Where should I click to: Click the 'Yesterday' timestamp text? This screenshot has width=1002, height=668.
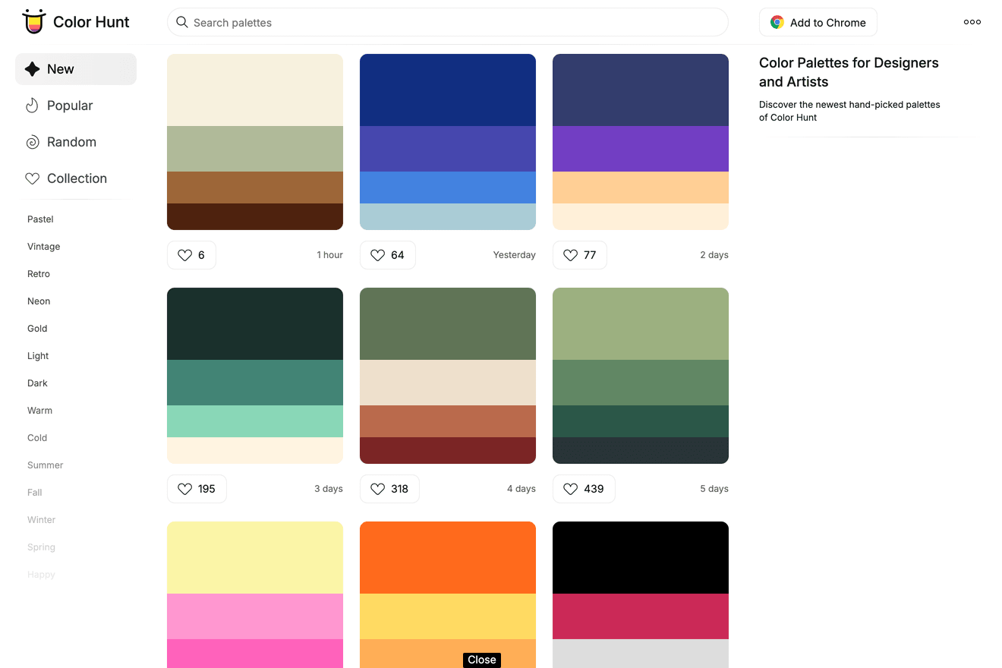pos(515,255)
